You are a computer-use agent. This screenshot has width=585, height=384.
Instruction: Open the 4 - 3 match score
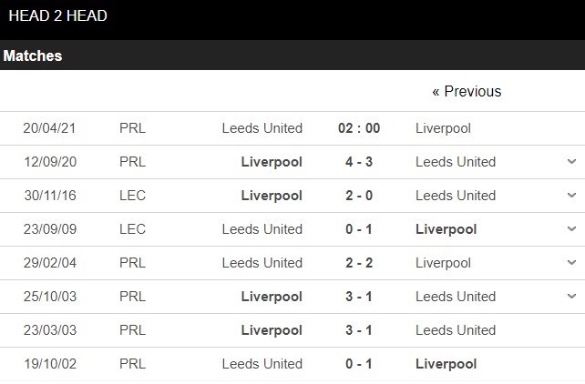pyautogui.click(x=358, y=162)
